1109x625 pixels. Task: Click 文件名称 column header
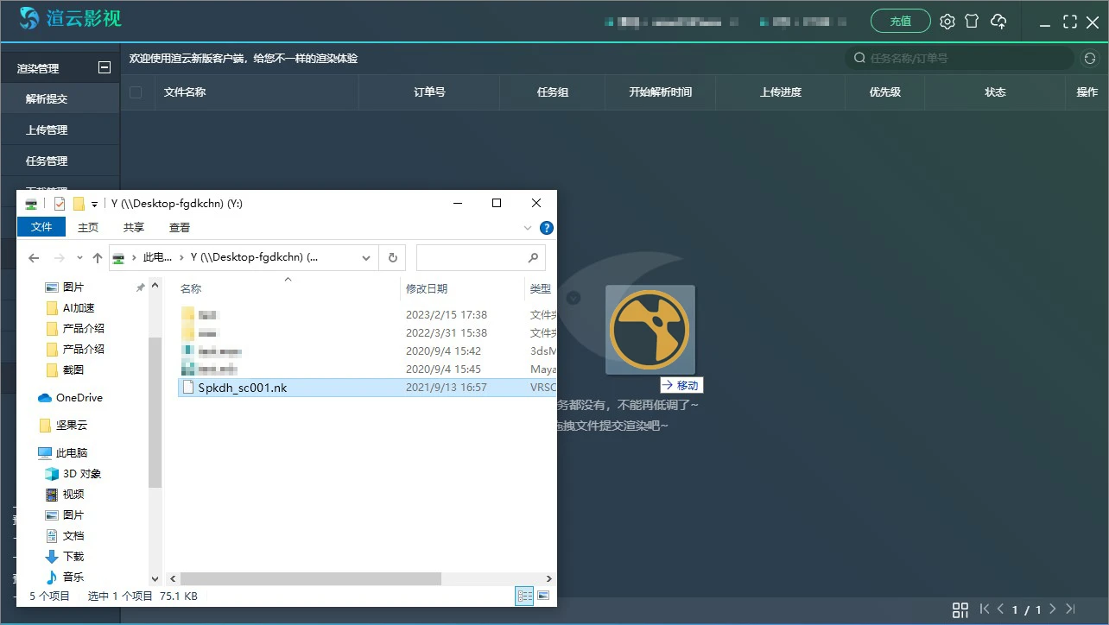pos(185,92)
